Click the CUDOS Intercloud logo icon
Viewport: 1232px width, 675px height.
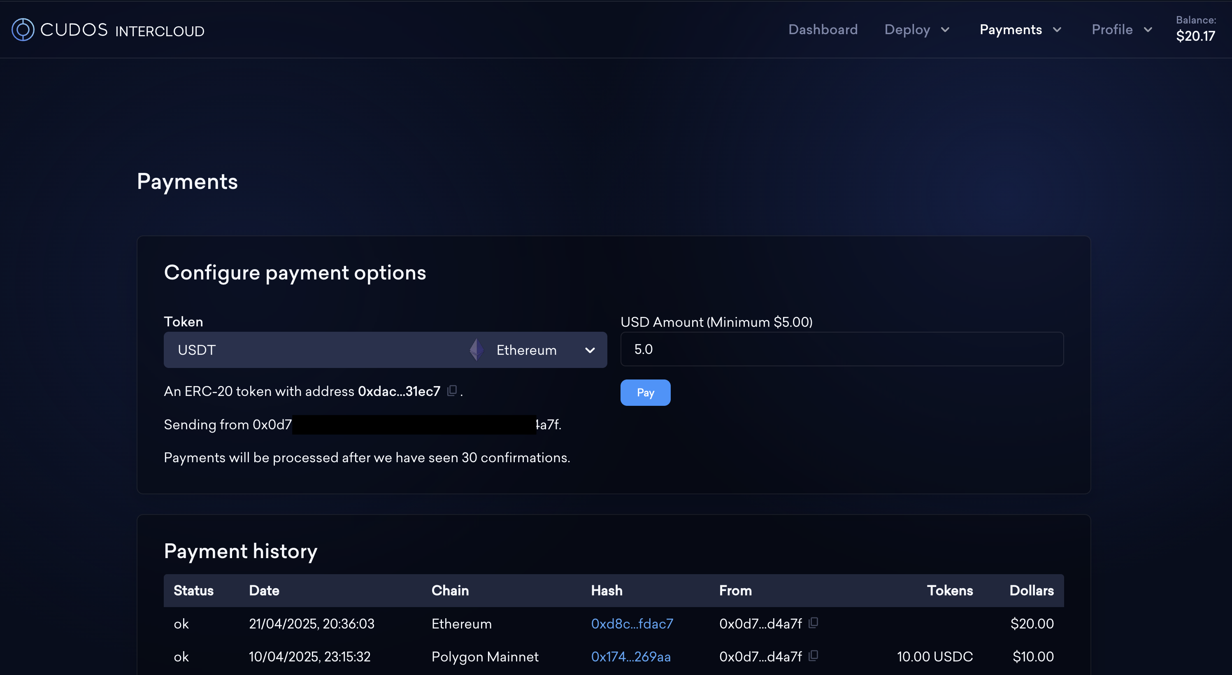coord(23,30)
